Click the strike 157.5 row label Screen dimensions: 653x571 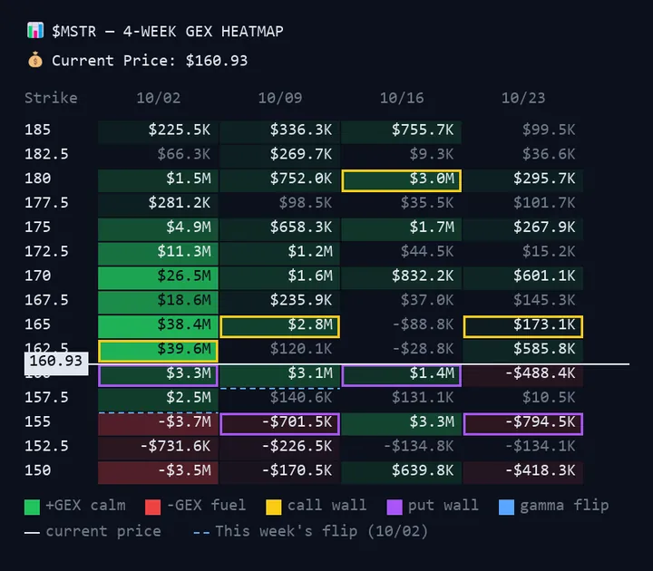[x=46, y=398]
